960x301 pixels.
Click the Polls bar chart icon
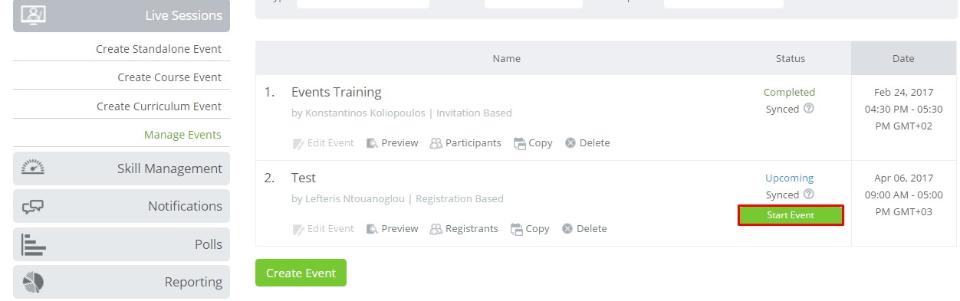(33, 244)
